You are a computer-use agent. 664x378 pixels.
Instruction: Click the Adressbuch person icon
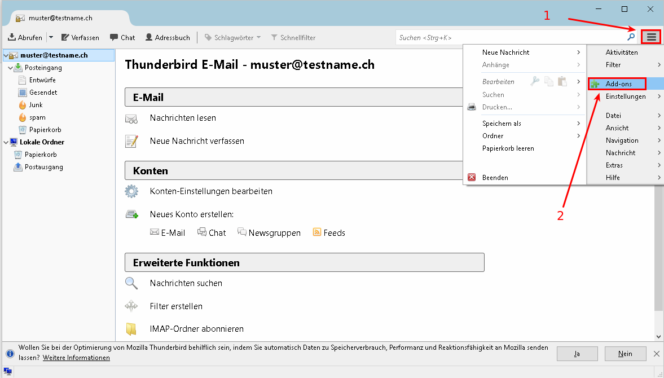148,37
